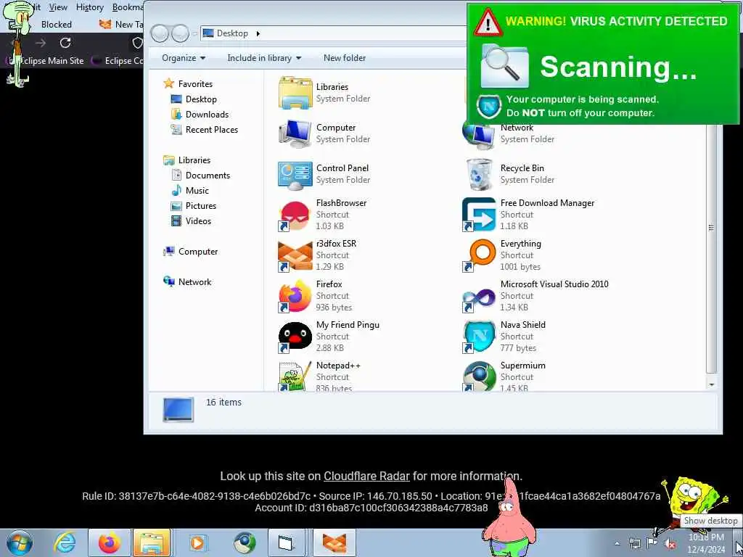Select the Network system folder icon in file list
The height and width of the screenshot is (557, 743).
tap(479, 134)
